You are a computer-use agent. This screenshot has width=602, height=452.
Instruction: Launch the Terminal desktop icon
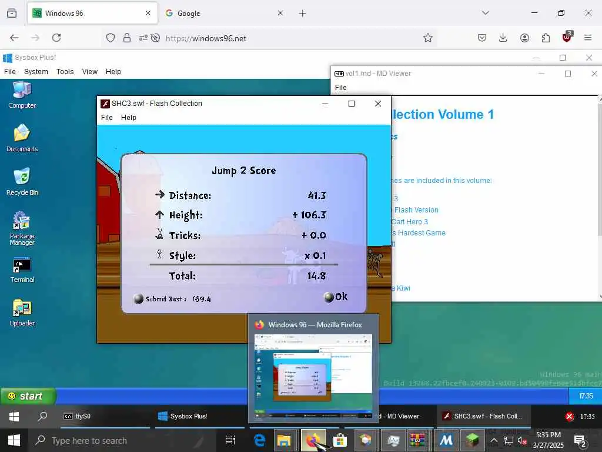(x=22, y=270)
